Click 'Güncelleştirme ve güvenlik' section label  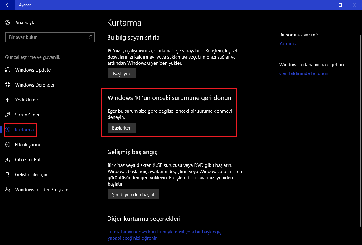point(33,57)
